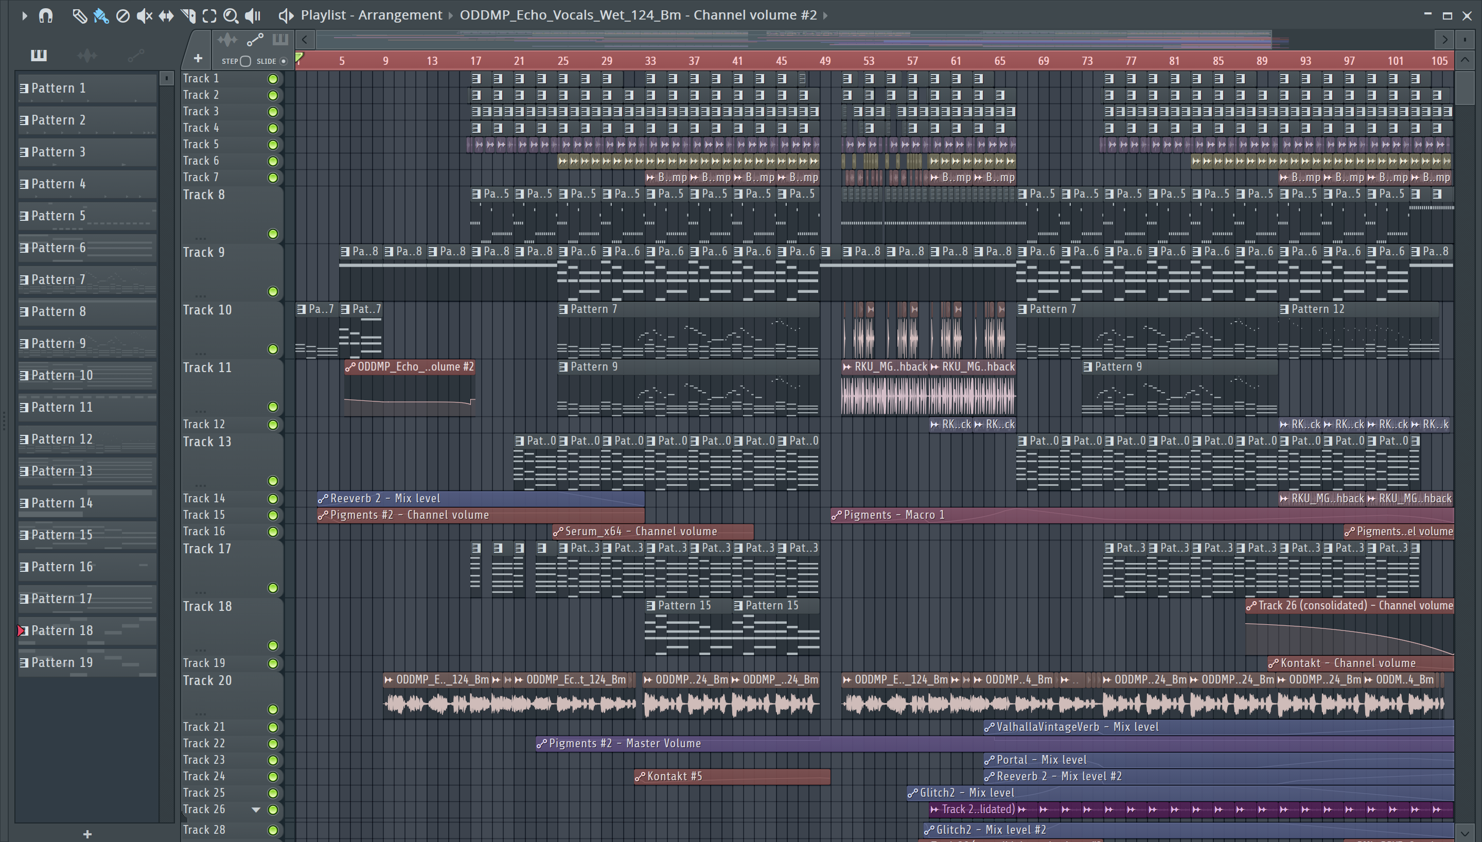Click the down arrow of the vertical scrollbar
1482x842 pixels.
point(1465,832)
